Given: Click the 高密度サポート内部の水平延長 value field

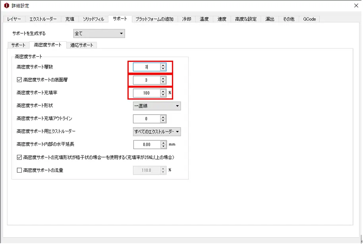Looking at the screenshot, I should point(146,145).
